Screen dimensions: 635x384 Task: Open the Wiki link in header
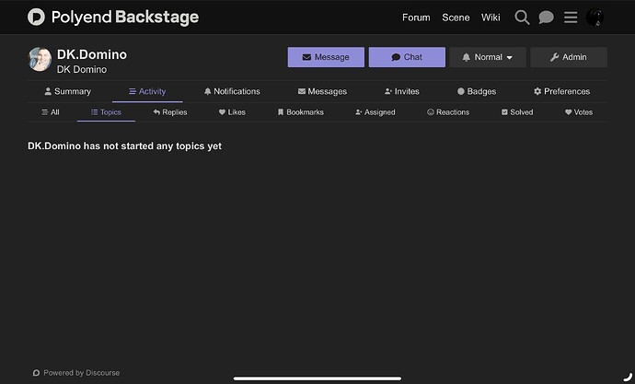491,17
